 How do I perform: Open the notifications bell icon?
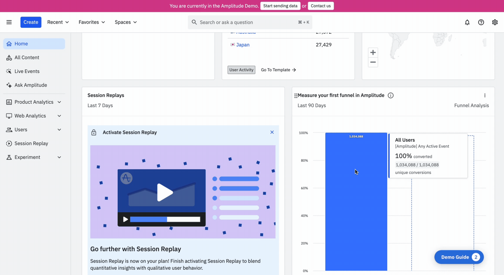click(x=467, y=22)
